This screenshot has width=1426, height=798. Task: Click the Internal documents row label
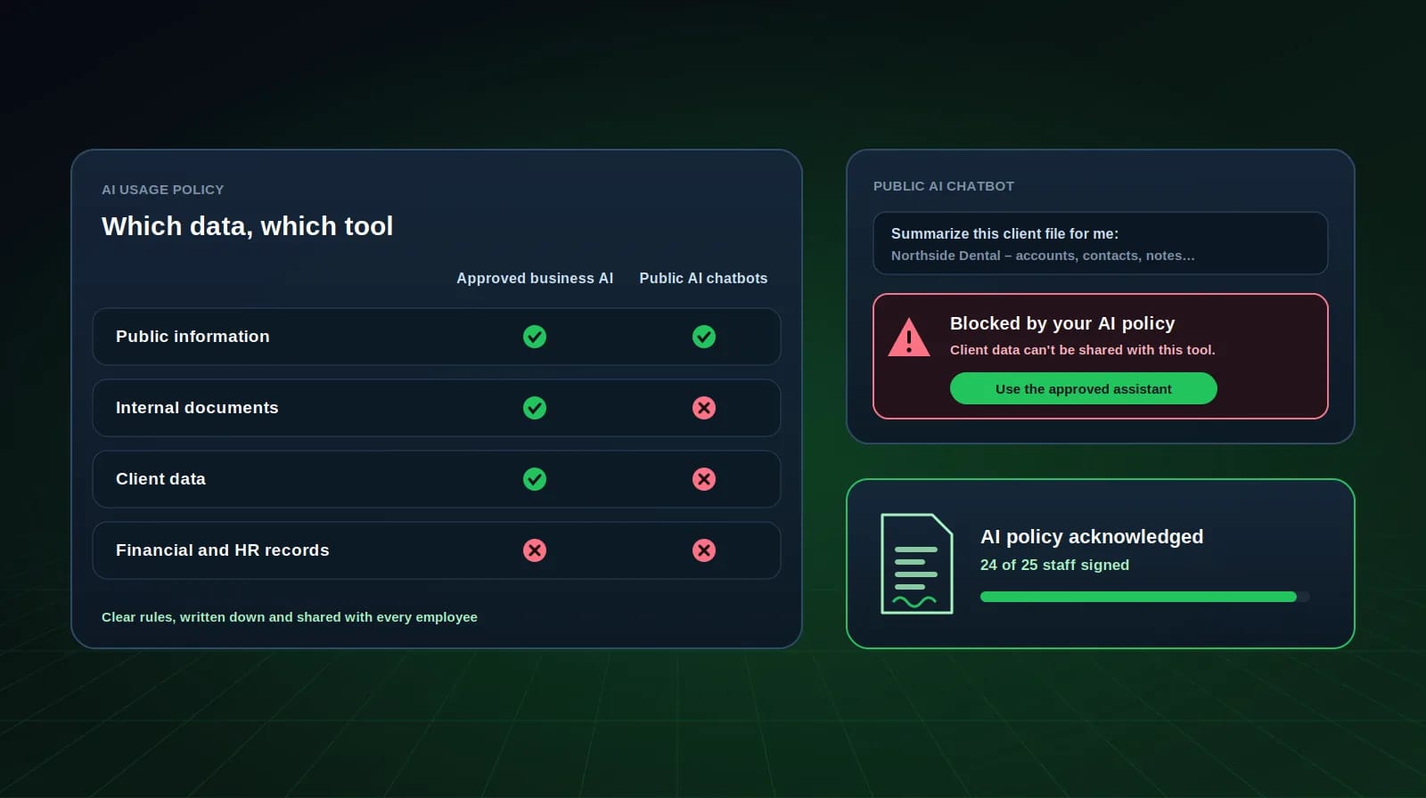[x=197, y=408]
